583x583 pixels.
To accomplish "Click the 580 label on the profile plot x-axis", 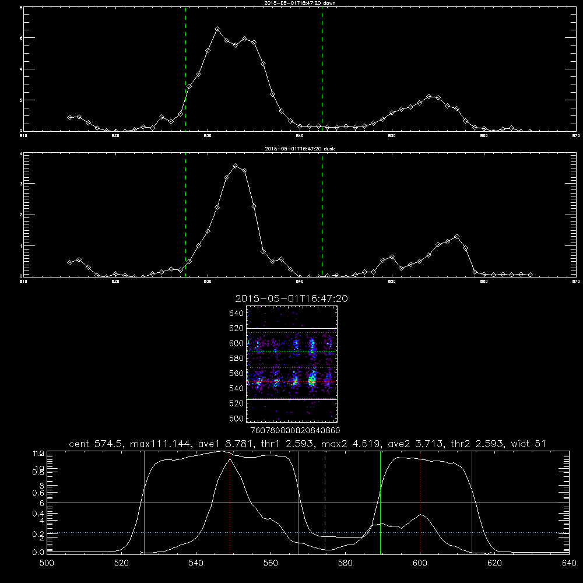I will click(345, 563).
